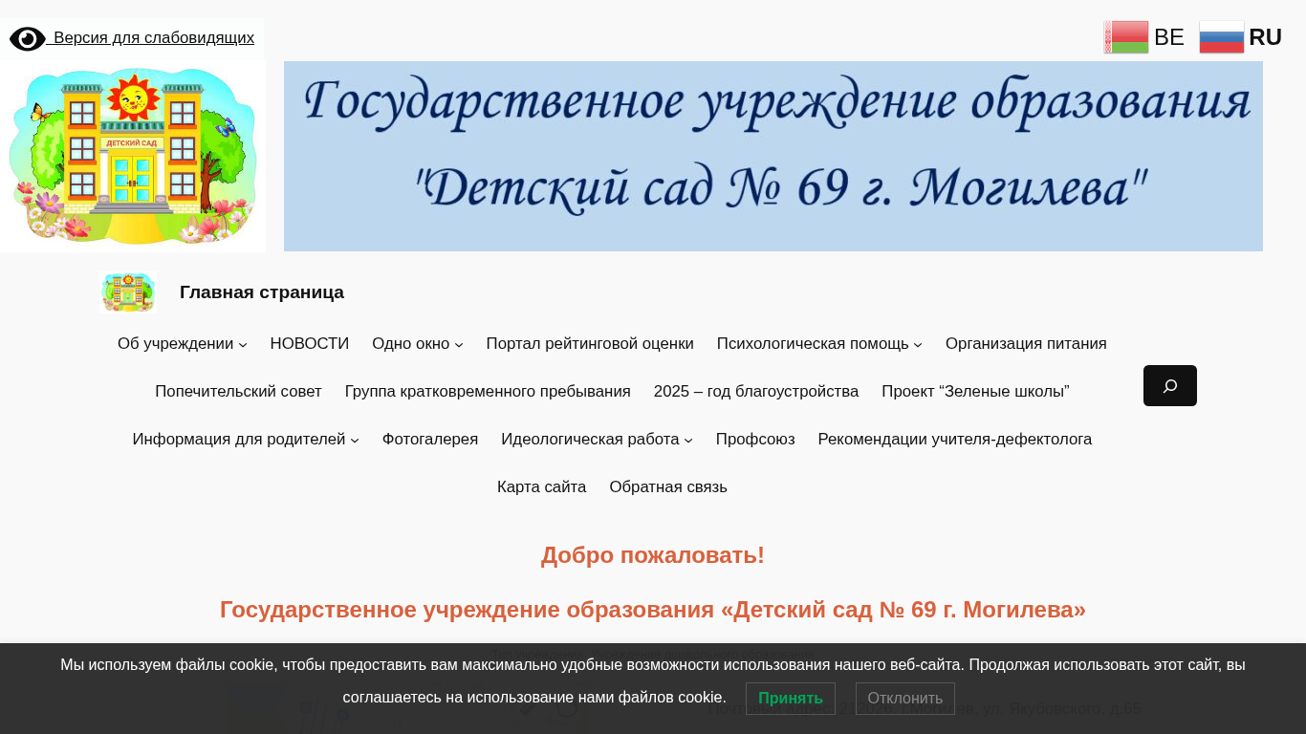Screen dimensions: 1306x734
Task: Expand the Психологическая помощь submenu arrow
Action: 918,345
